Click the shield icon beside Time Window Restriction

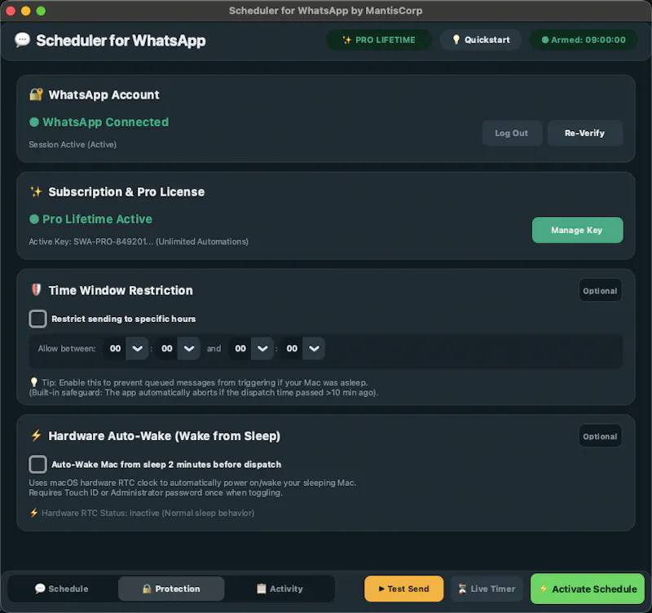pyautogui.click(x=36, y=289)
